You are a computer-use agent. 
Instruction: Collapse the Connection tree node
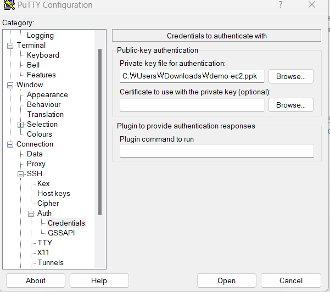tap(10, 144)
